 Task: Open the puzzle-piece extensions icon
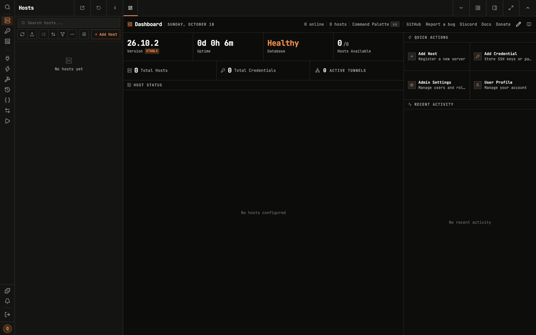tap(7, 291)
